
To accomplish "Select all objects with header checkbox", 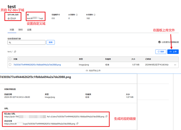I will coord(10,59).
